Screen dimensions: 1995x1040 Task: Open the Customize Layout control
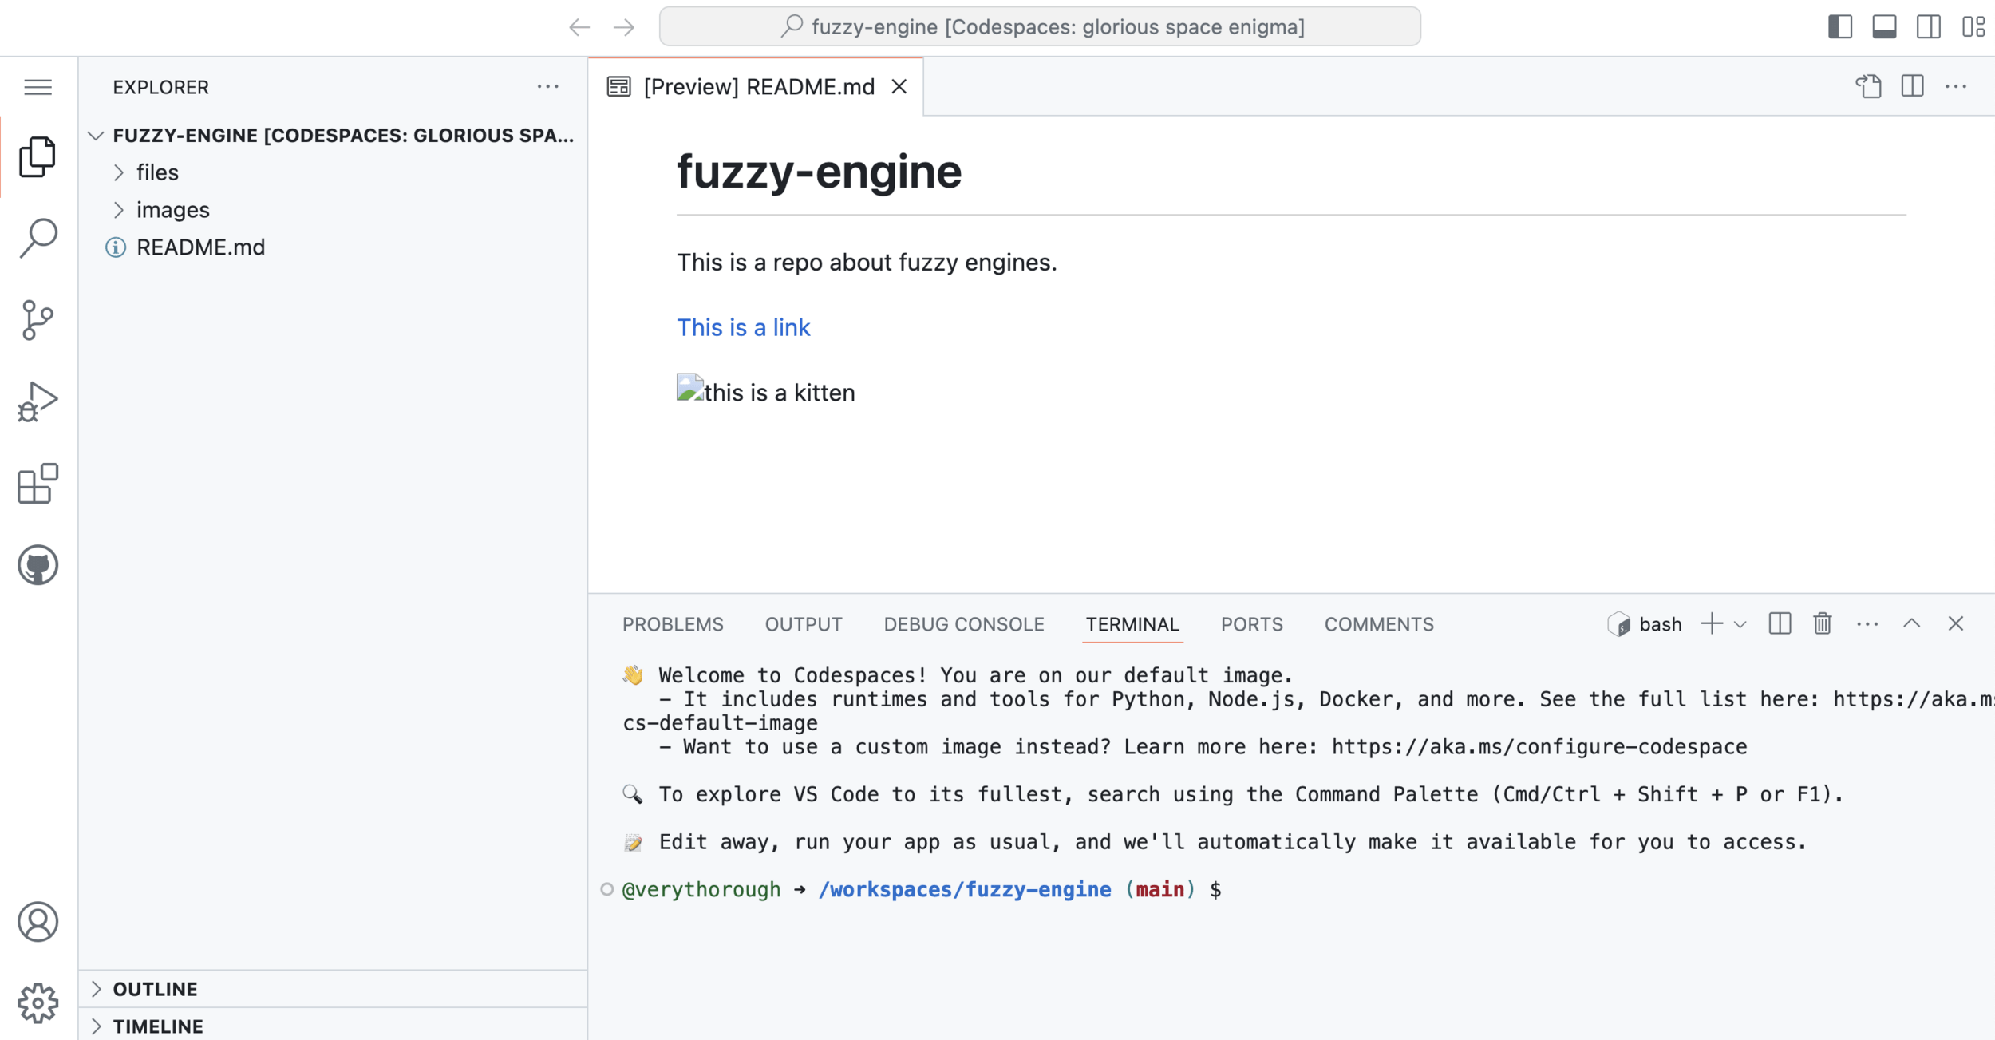1973,26
